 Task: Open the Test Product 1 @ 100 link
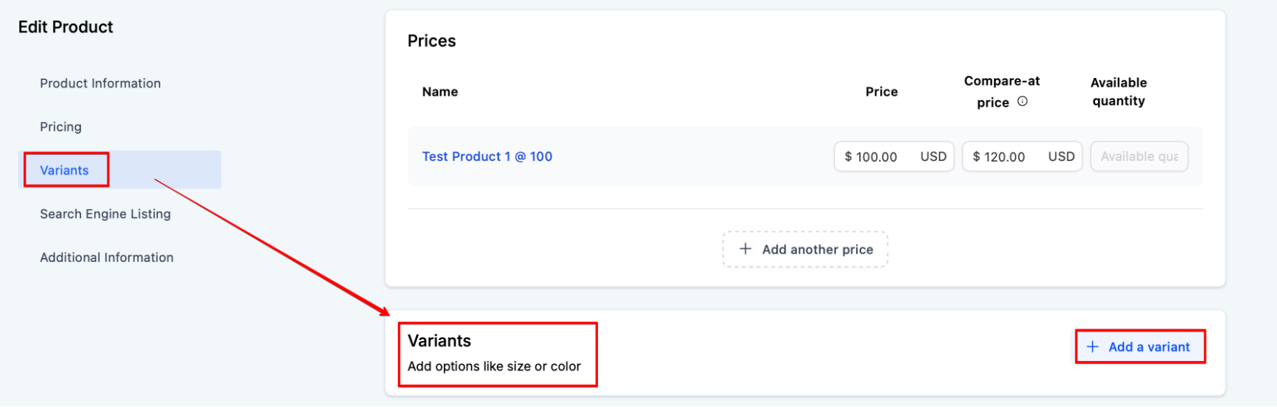(487, 157)
